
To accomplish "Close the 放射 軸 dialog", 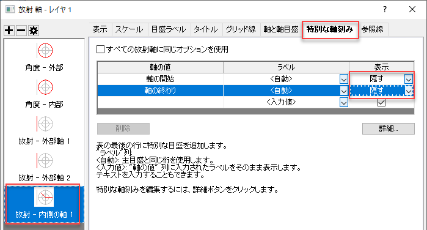I will 412,9.
